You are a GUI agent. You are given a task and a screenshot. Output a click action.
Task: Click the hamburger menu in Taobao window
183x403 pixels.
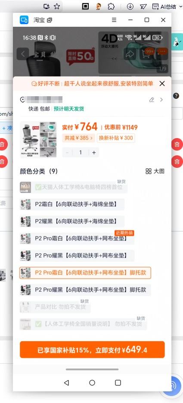[x=114, y=20]
